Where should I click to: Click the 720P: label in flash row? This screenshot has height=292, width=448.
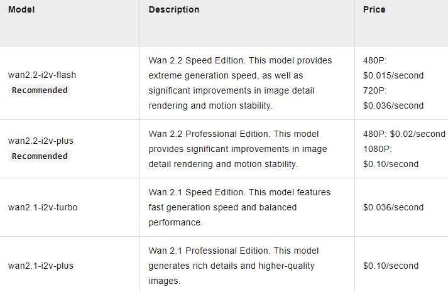376,90
